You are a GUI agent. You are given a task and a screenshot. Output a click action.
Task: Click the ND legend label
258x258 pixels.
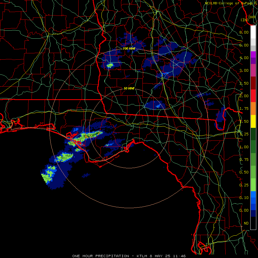(246, 223)
